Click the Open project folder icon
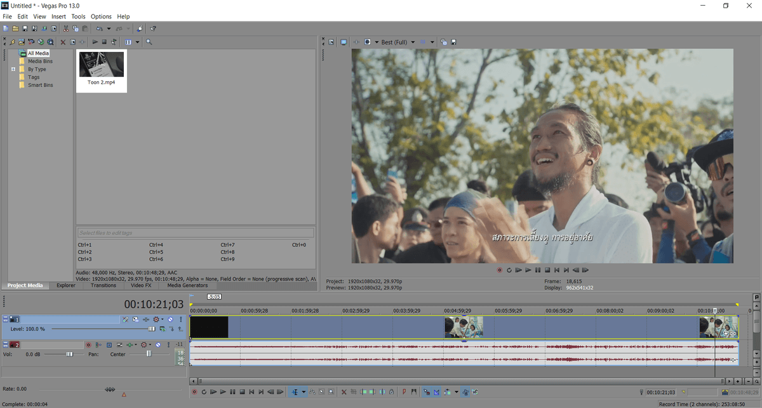This screenshot has height=408, width=762. tap(15, 29)
